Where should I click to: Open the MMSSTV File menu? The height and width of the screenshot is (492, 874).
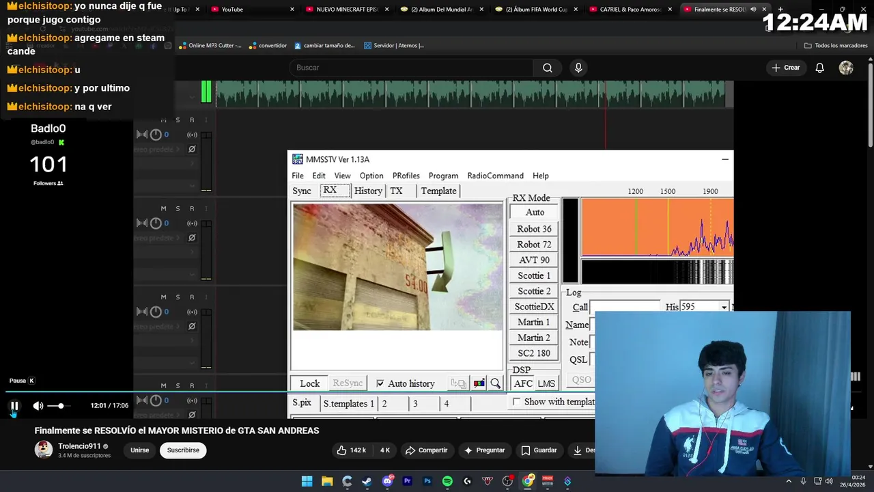tap(298, 176)
